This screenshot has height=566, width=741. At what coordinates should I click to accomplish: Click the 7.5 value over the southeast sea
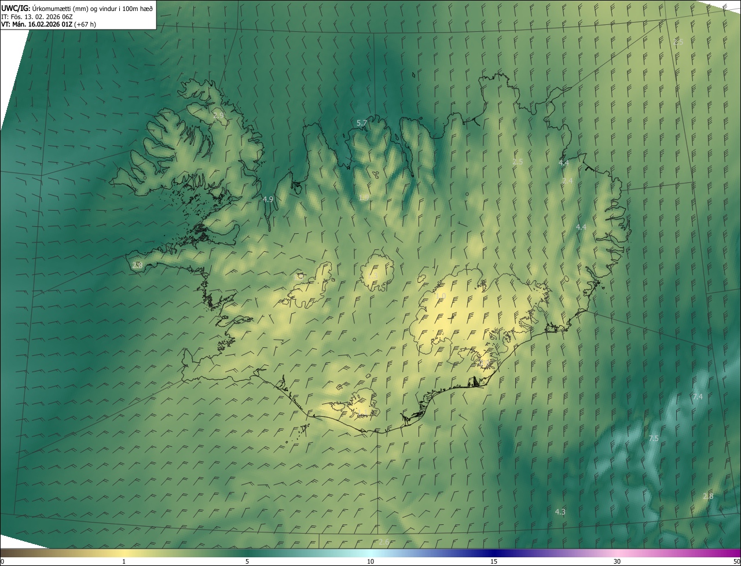pos(654,439)
